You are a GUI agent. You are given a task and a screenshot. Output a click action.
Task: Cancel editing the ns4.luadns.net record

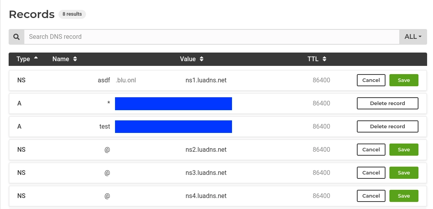(x=371, y=196)
